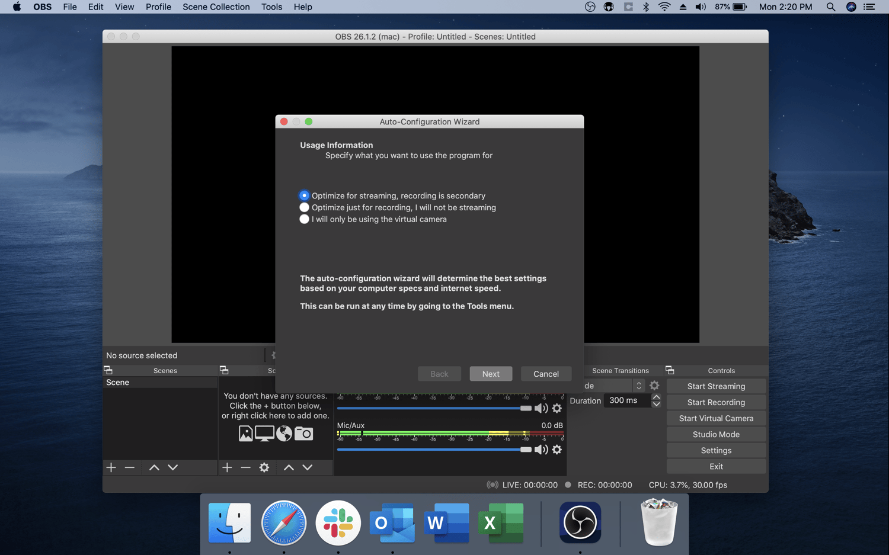Mute the Mic/Aux speaker icon
Image resolution: width=889 pixels, height=555 pixels.
(541, 450)
